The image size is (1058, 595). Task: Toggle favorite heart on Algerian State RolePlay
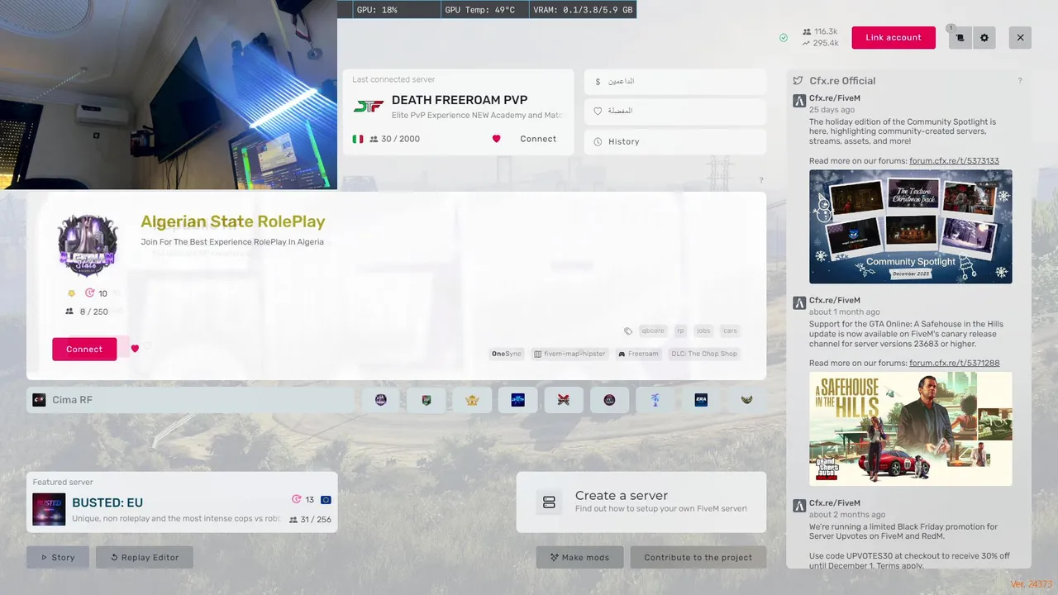point(135,349)
